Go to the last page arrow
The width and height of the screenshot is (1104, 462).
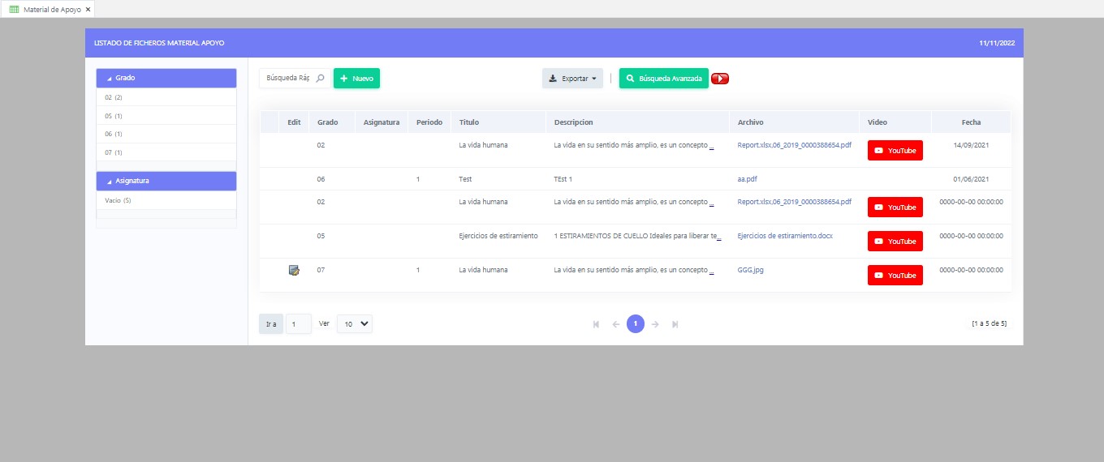pyautogui.click(x=675, y=324)
